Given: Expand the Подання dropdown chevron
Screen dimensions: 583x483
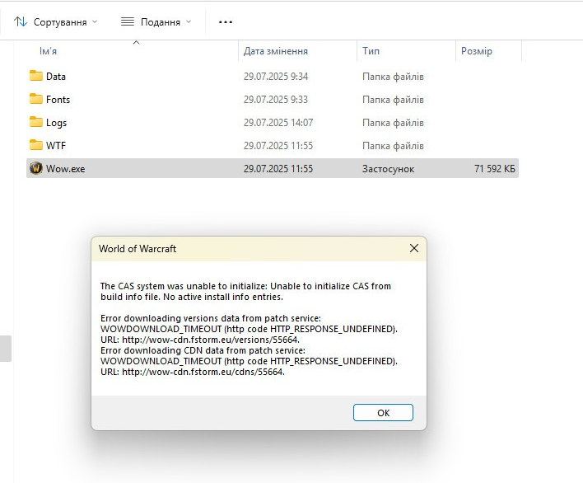Looking at the screenshot, I should (x=189, y=22).
